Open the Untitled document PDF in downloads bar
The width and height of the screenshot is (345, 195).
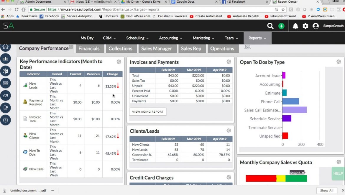[28, 190]
